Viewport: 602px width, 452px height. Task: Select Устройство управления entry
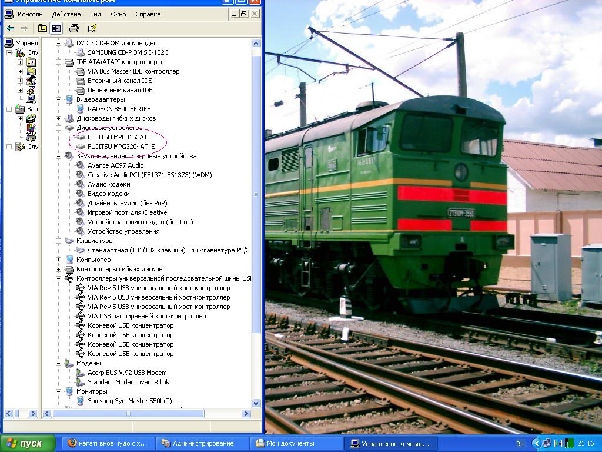pyautogui.click(x=123, y=231)
